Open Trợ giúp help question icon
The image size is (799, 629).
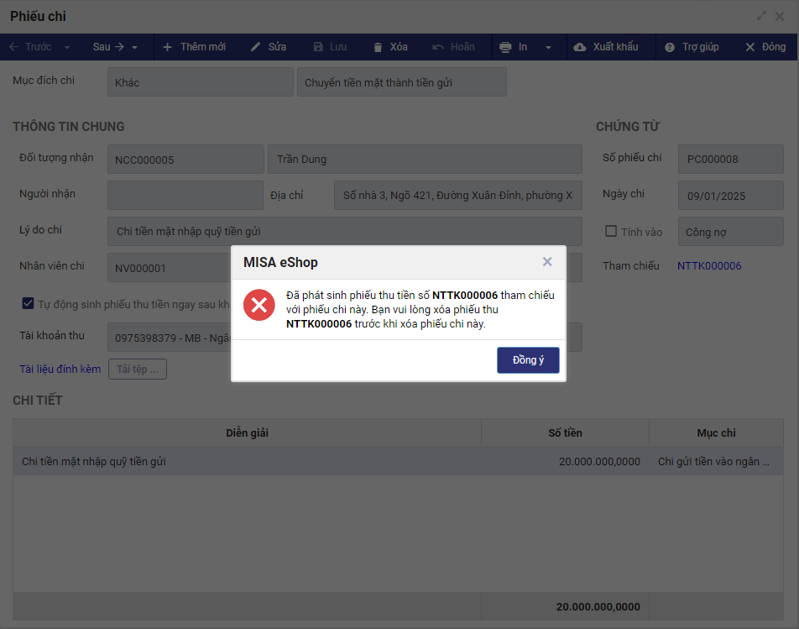(670, 47)
